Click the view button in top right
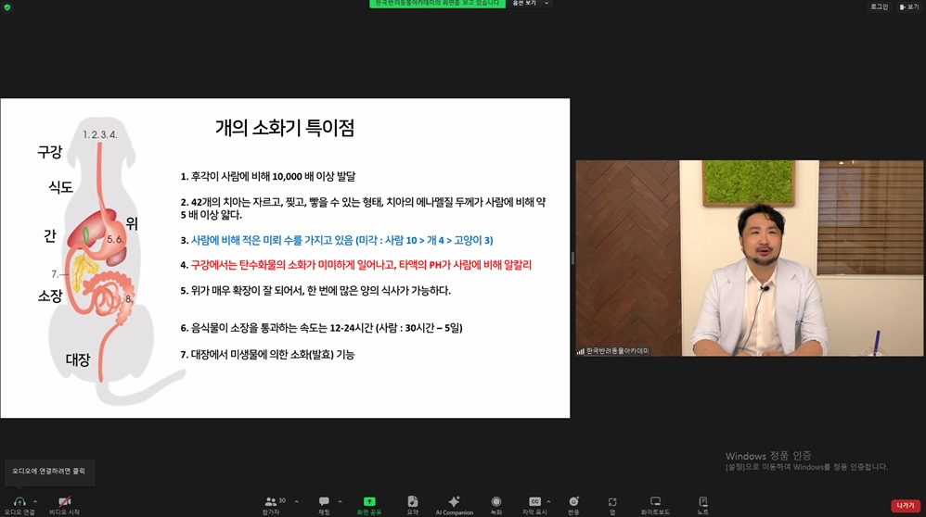 tap(909, 6)
